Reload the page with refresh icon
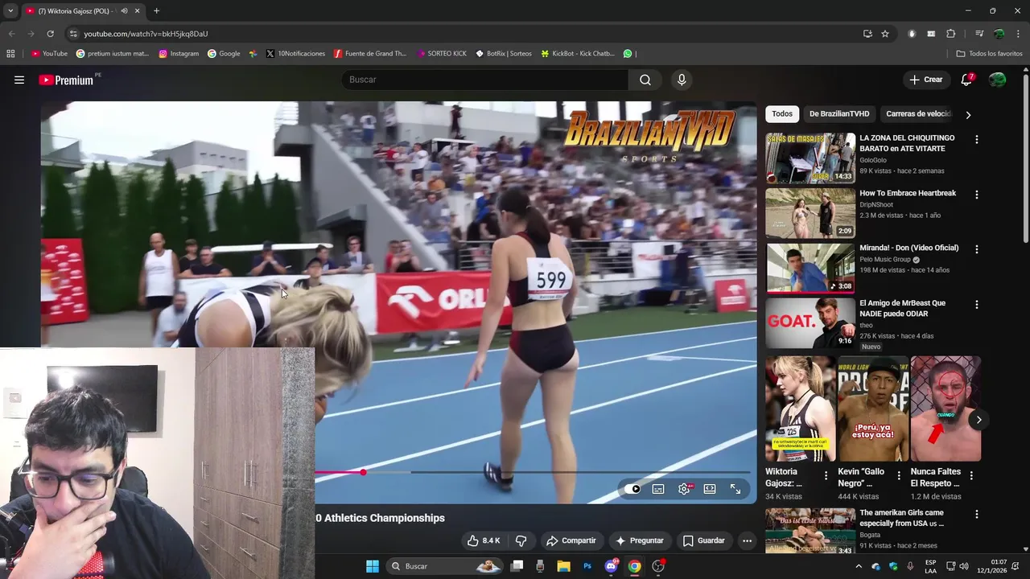Image resolution: width=1030 pixels, height=579 pixels. (50, 34)
